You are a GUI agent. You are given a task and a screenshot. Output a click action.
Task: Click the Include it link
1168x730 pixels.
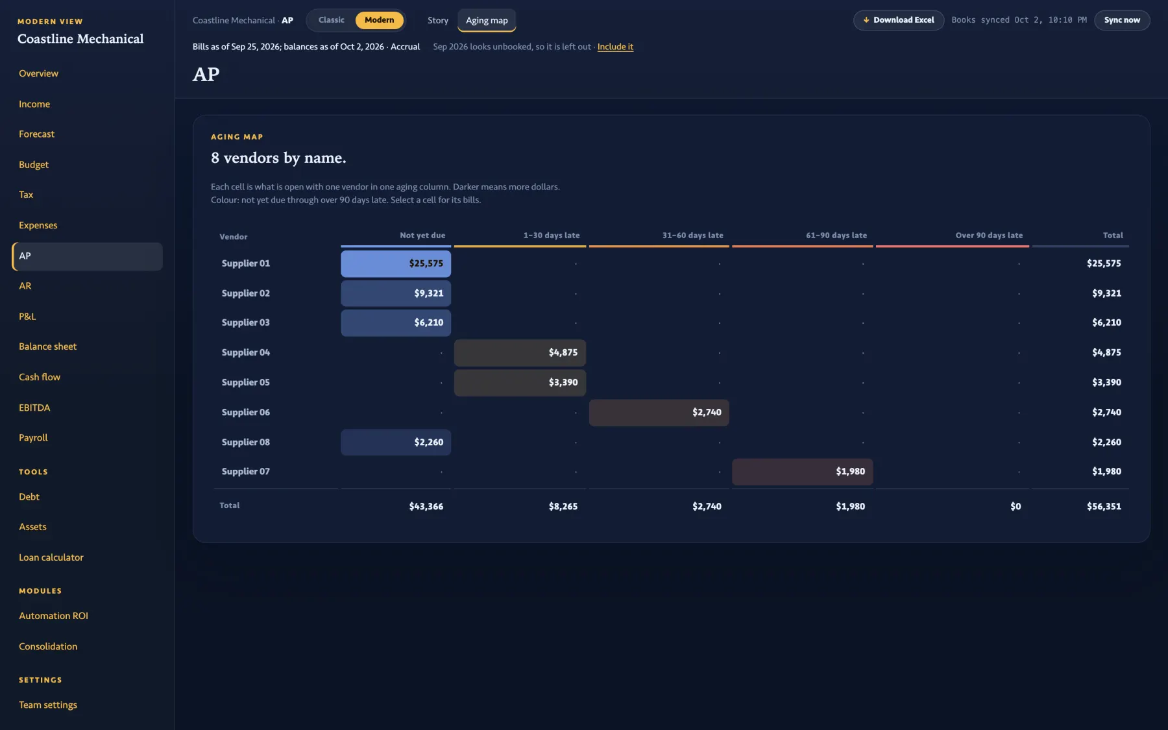pyautogui.click(x=615, y=47)
